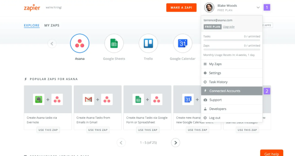Click the Tasks usage progress bar

[232, 40]
